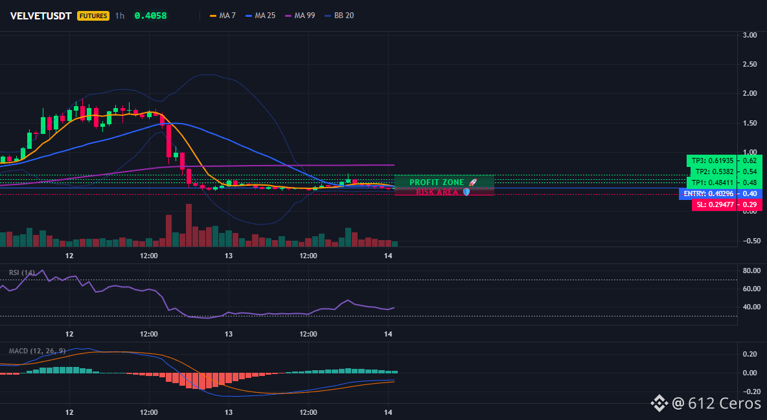Click the current price 0.4058
Image resolution: width=767 pixels, height=420 pixels.
click(151, 16)
